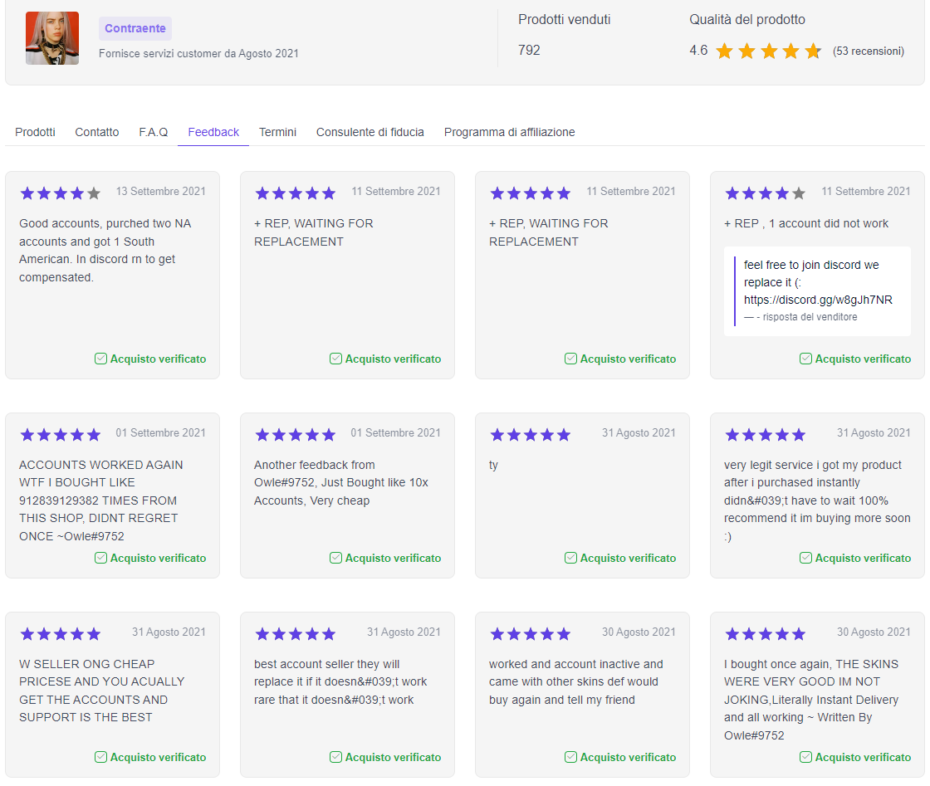The height and width of the screenshot is (786, 930).
Task: Switch to the Prodotti tab
Action: [35, 132]
